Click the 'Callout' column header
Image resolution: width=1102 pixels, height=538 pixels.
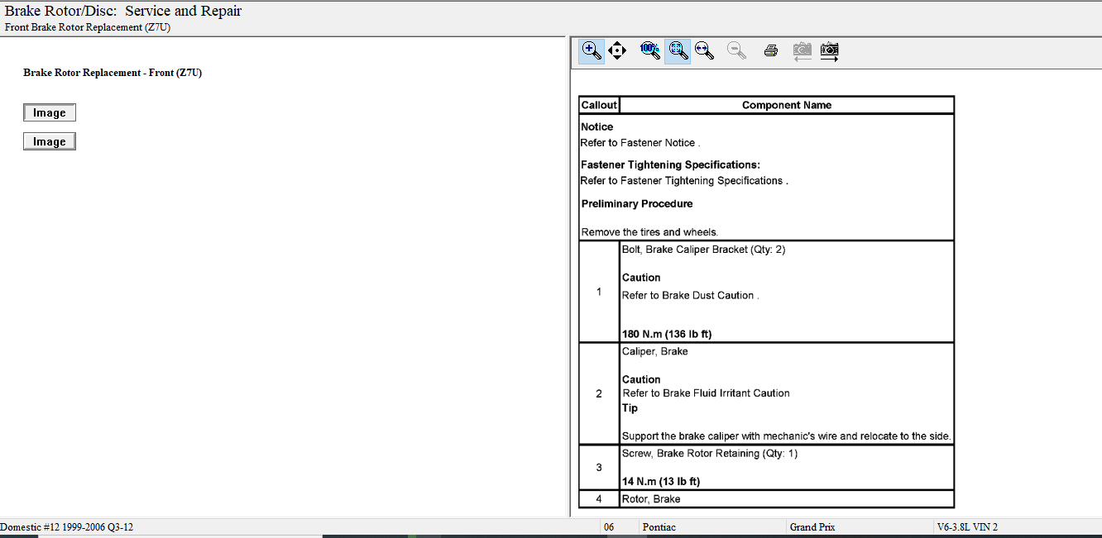[x=599, y=105]
